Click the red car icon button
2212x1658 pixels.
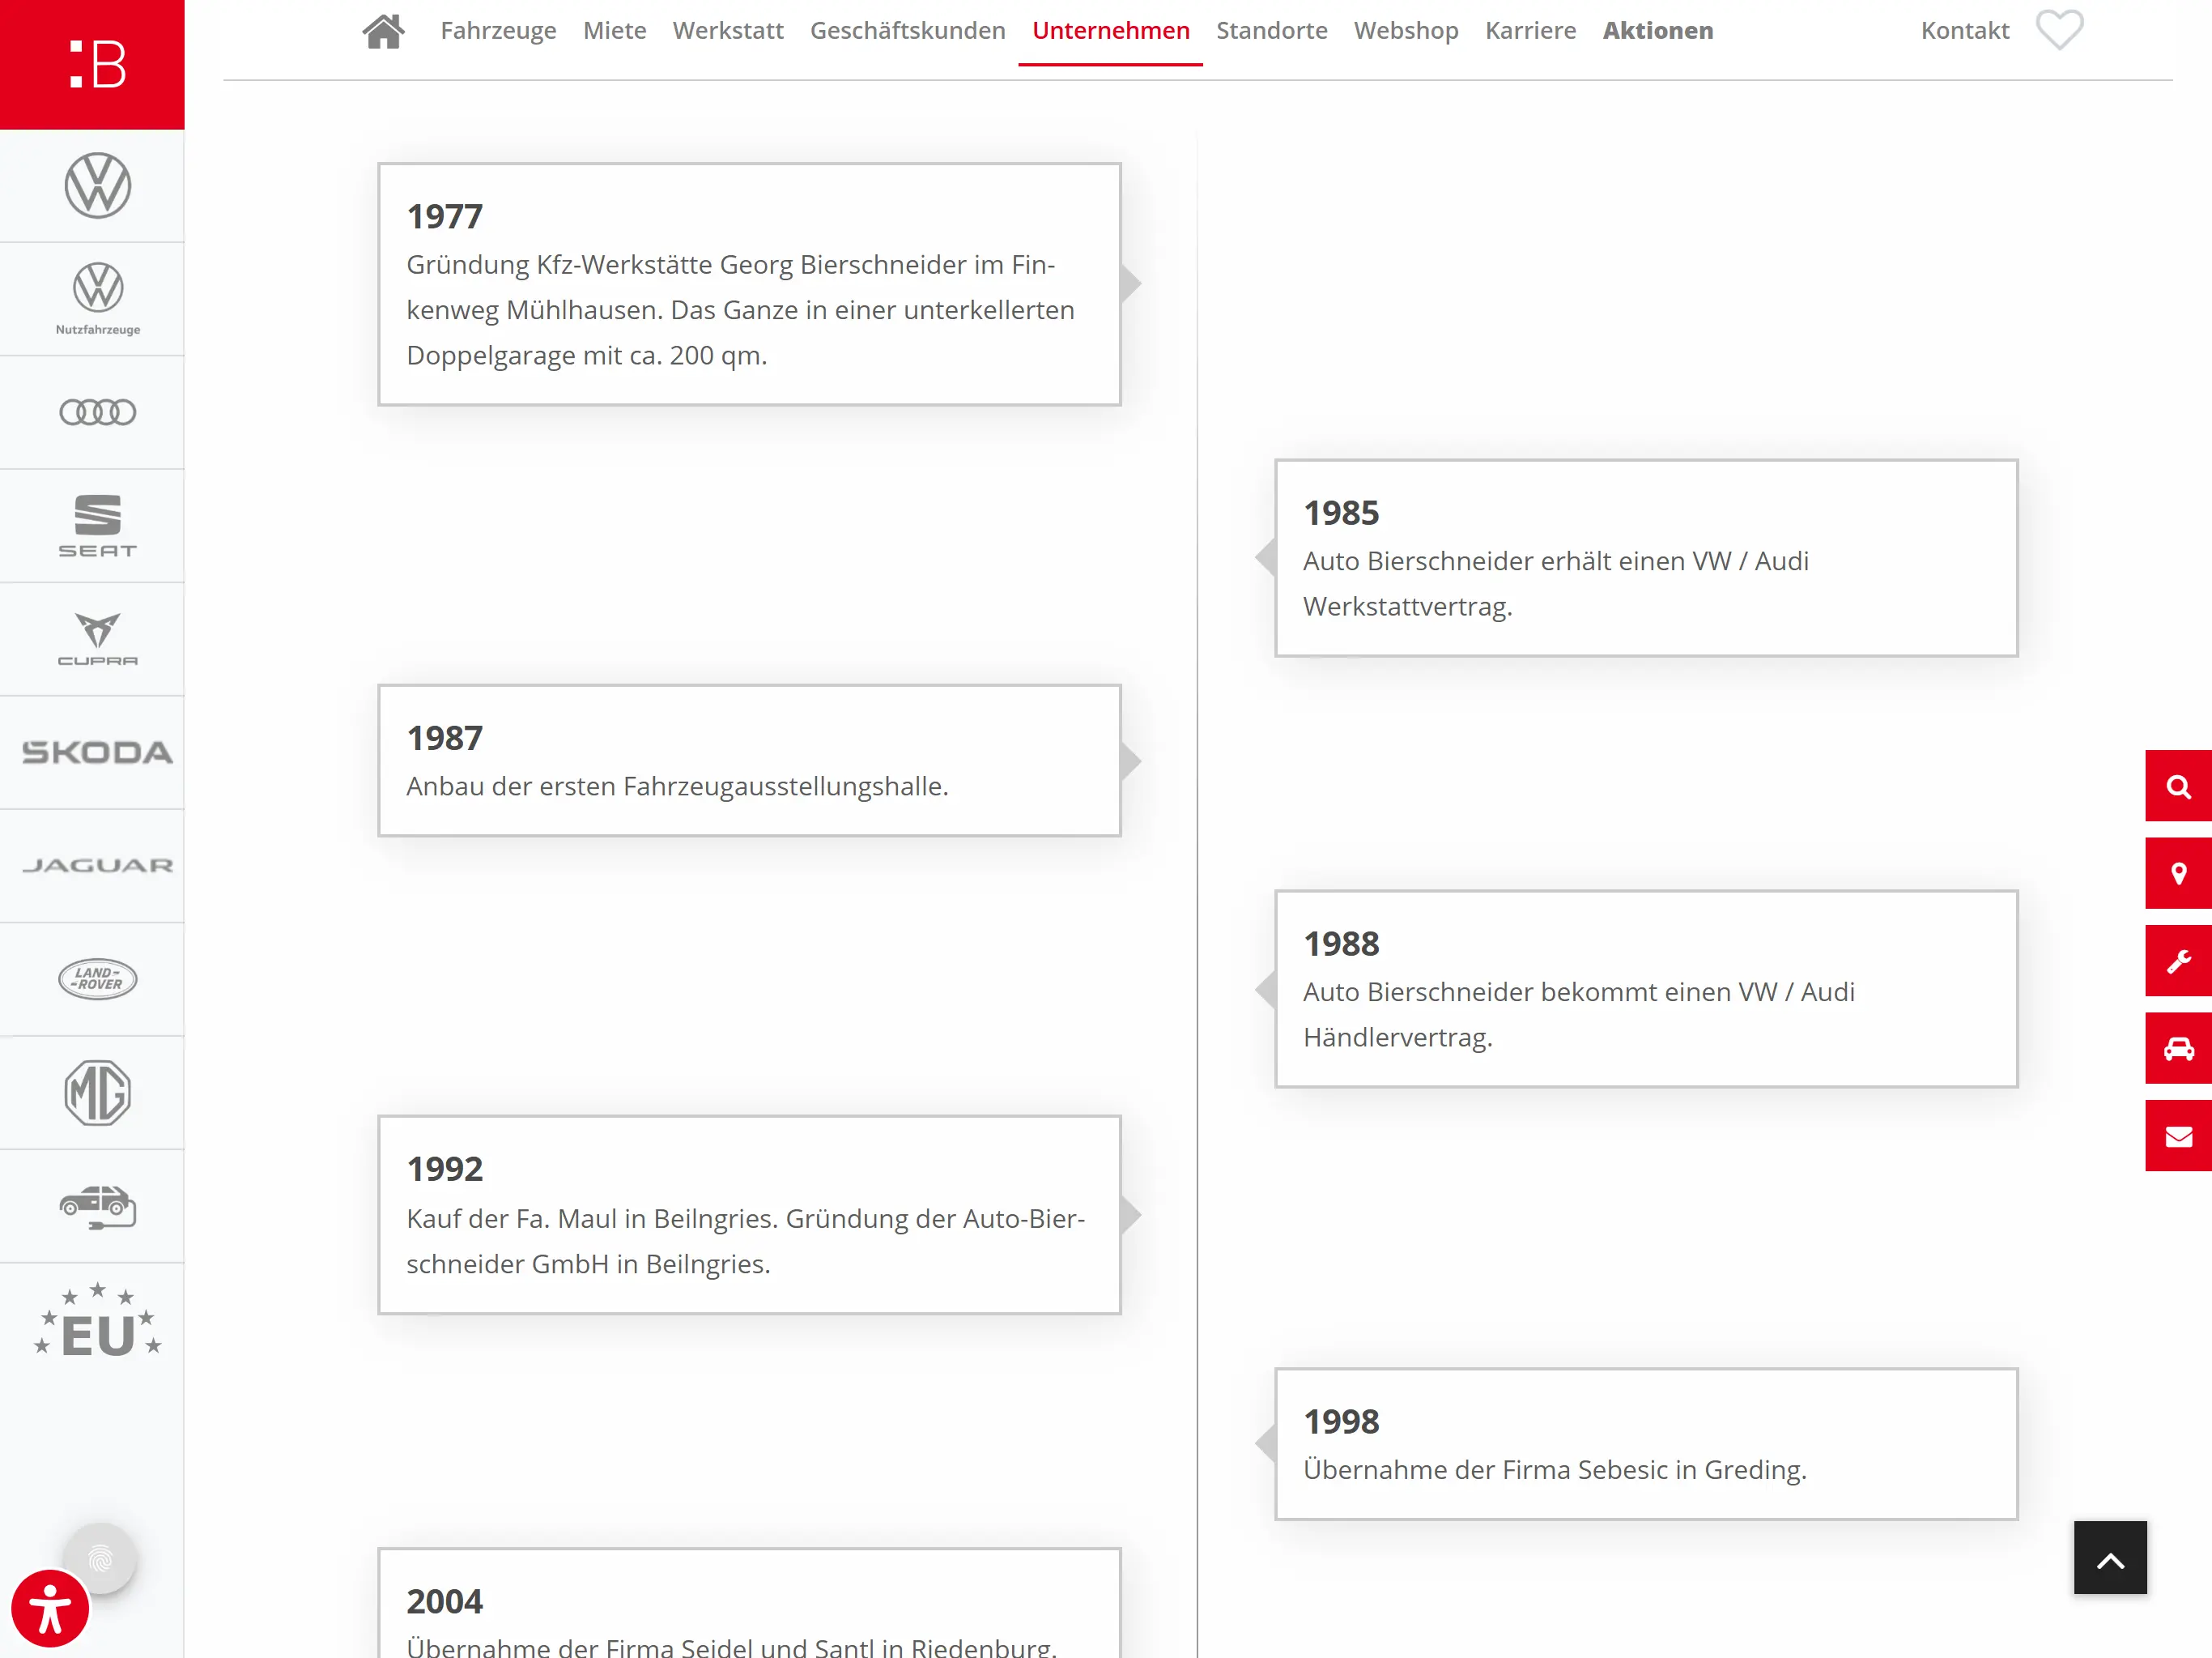point(2178,1049)
